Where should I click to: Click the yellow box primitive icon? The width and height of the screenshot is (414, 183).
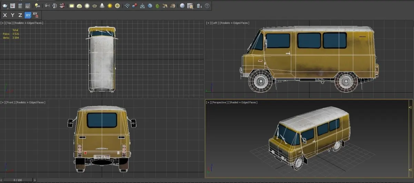pyautogui.click(x=72, y=6)
